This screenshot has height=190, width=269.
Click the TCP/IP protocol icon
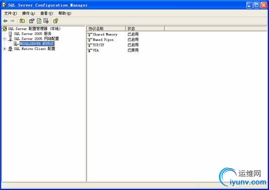[90, 45]
